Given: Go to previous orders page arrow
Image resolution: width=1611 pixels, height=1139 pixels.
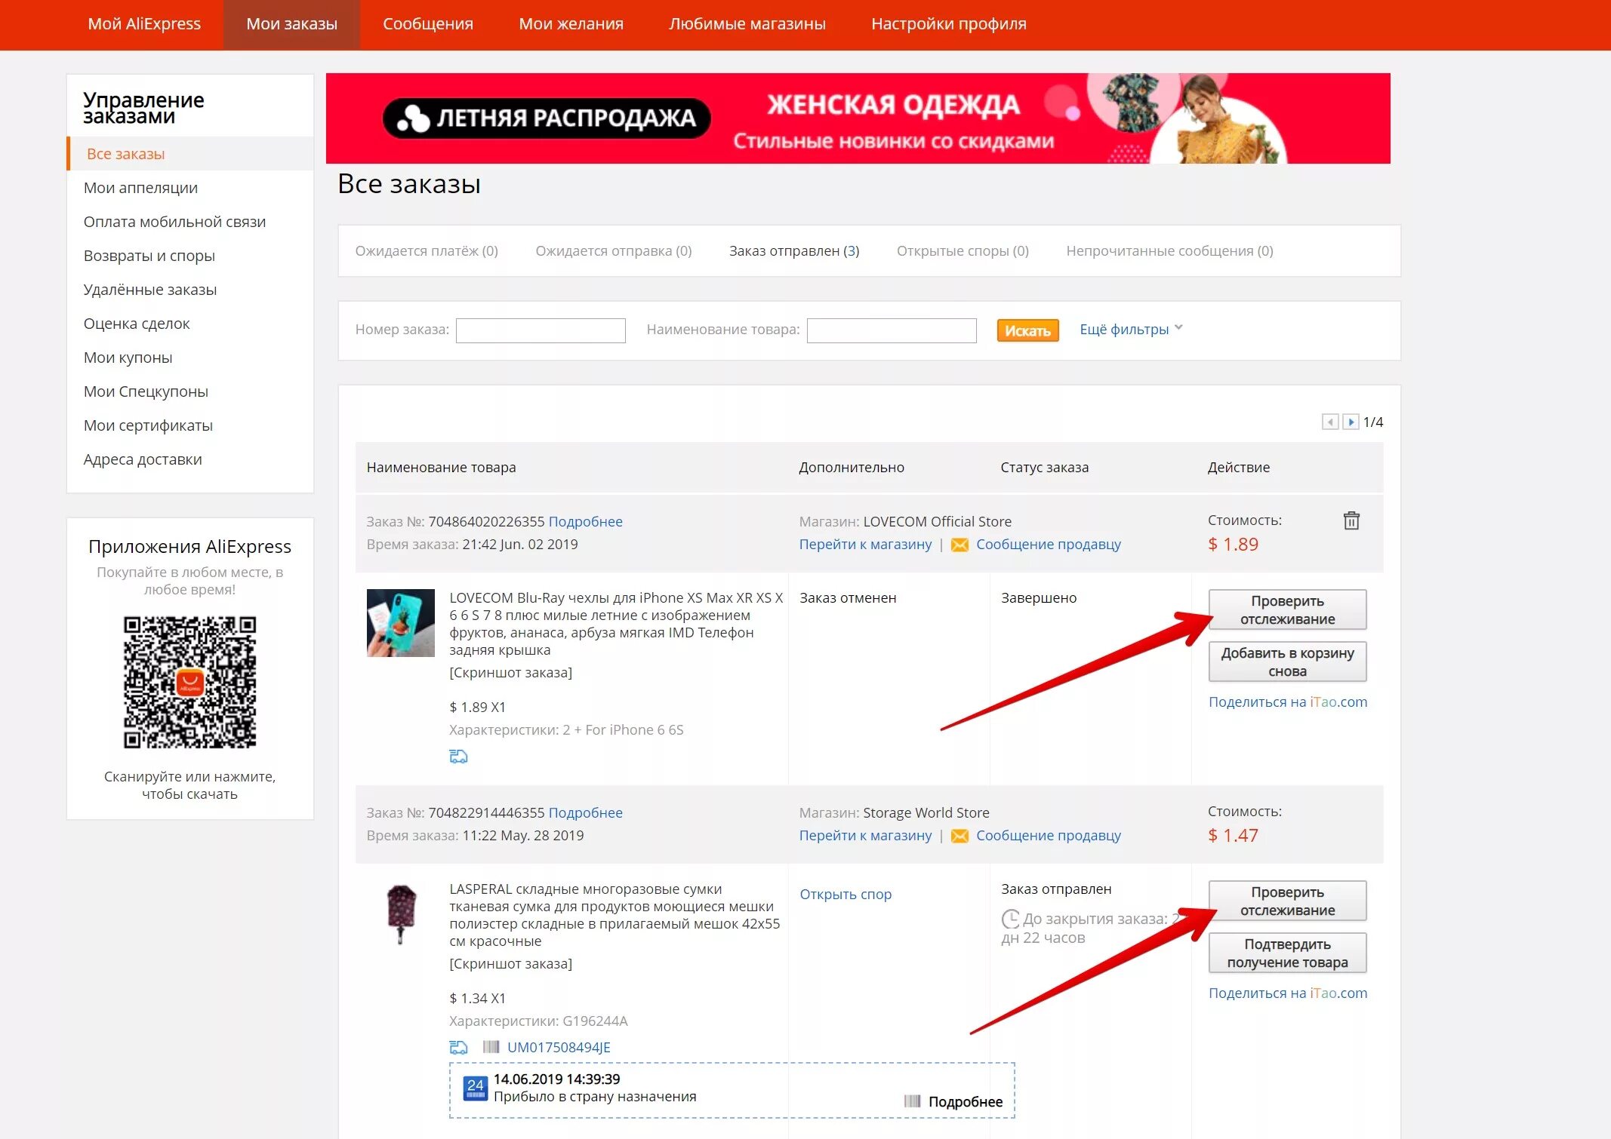Looking at the screenshot, I should (x=1330, y=422).
